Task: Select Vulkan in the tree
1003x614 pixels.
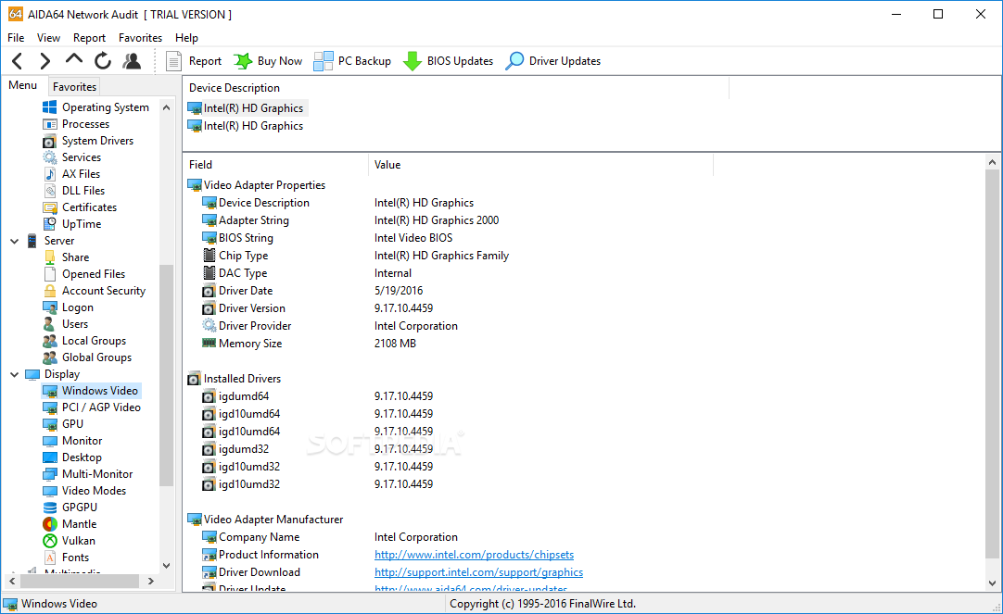Action: pos(70,540)
